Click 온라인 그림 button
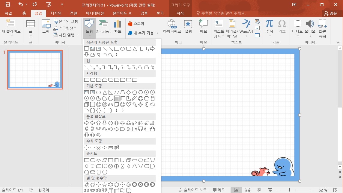The height and width of the screenshot is (193, 343). [x=66, y=21]
